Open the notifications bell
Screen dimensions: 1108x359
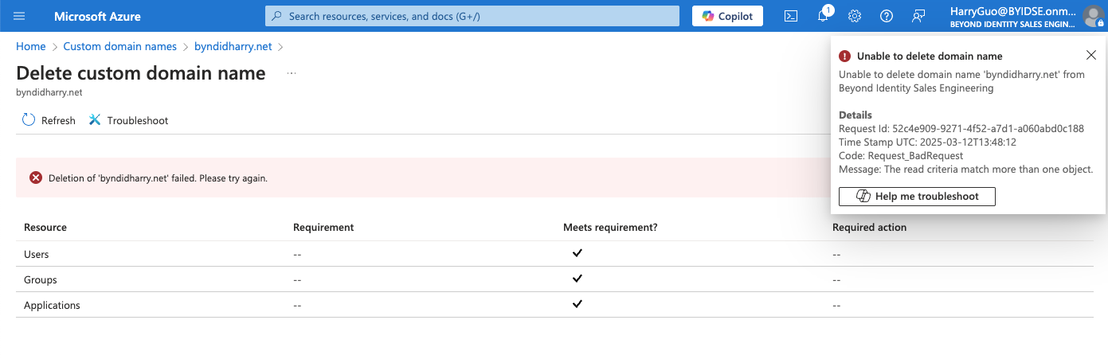[824, 16]
